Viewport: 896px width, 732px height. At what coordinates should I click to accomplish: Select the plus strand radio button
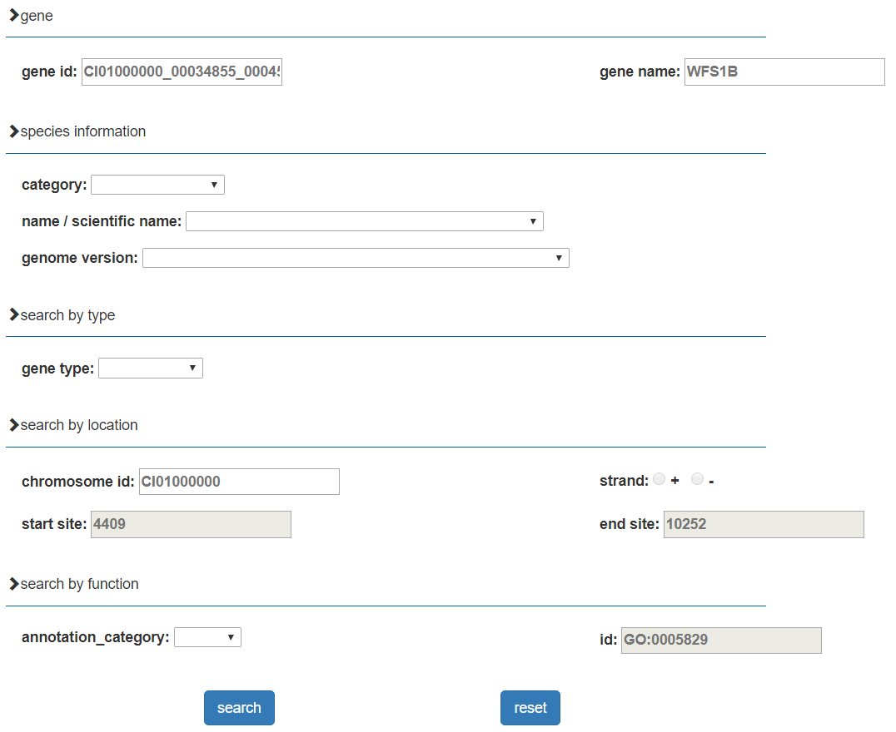pos(660,479)
